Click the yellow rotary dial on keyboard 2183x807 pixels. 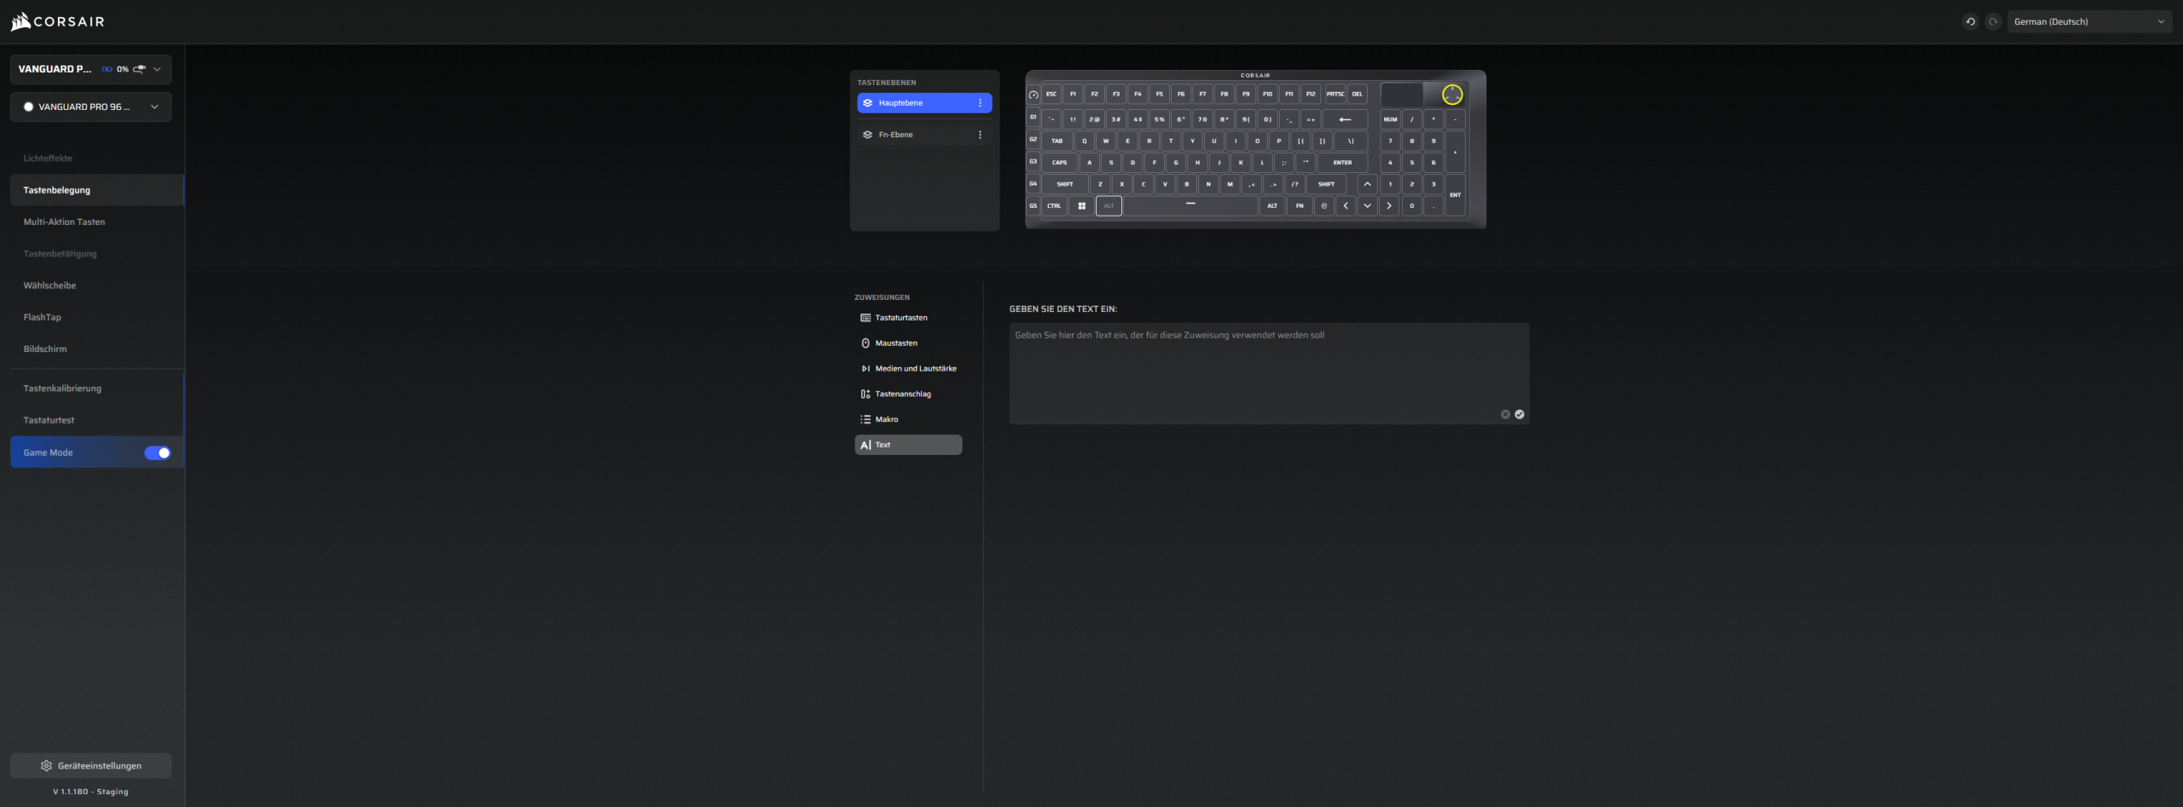pyautogui.click(x=1451, y=95)
